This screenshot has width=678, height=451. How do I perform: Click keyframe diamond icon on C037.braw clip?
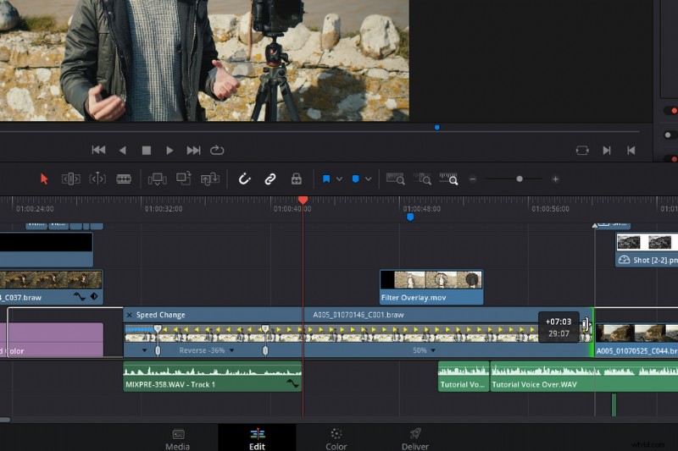coord(94,296)
